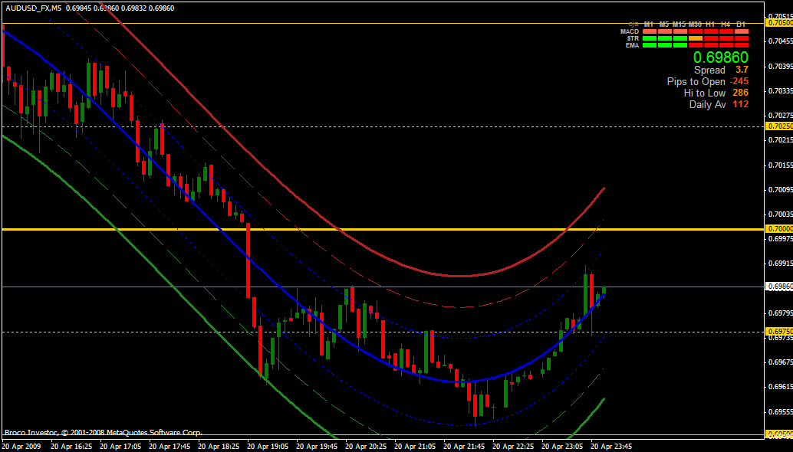The width and height of the screenshot is (793, 452).
Task: Click the 20 Apr 21:45 time axis label
Action: point(464,447)
